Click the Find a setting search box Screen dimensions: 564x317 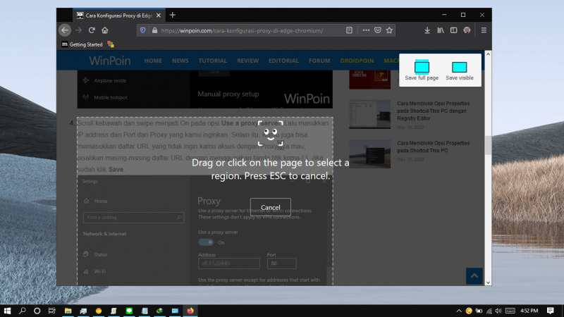click(133, 218)
